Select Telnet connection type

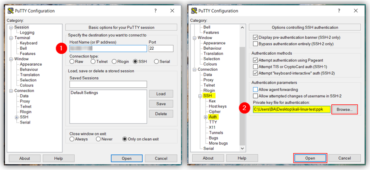pos(93,61)
